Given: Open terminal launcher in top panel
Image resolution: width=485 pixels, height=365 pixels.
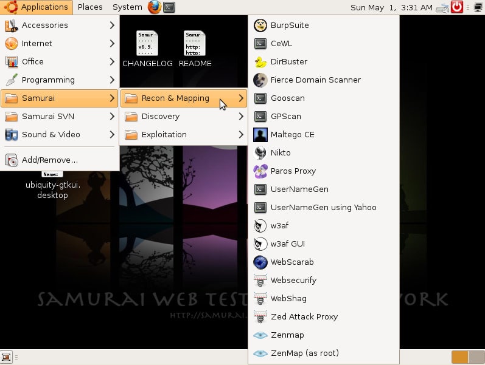Looking at the screenshot, I should click(170, 7).
